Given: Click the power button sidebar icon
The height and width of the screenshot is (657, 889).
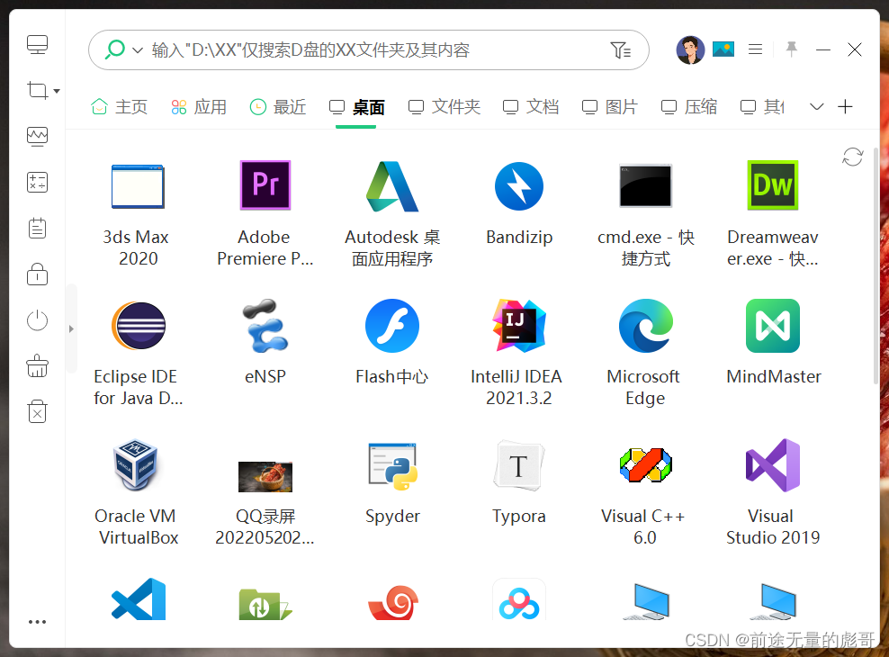Looking at the screenshot, I should (x=38, y=320).
